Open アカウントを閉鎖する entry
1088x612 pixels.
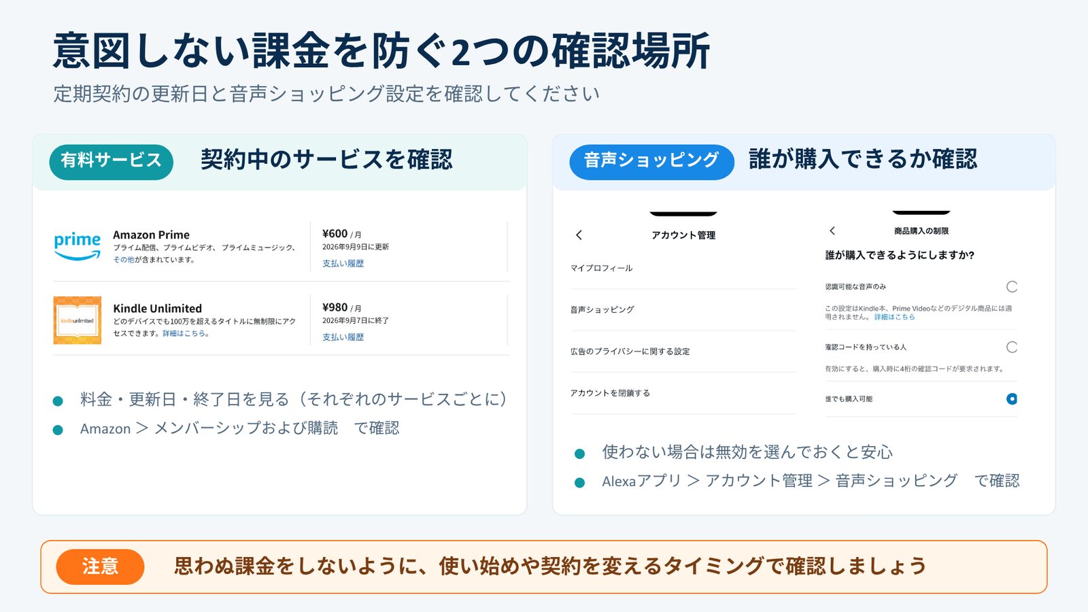[683, 393]
